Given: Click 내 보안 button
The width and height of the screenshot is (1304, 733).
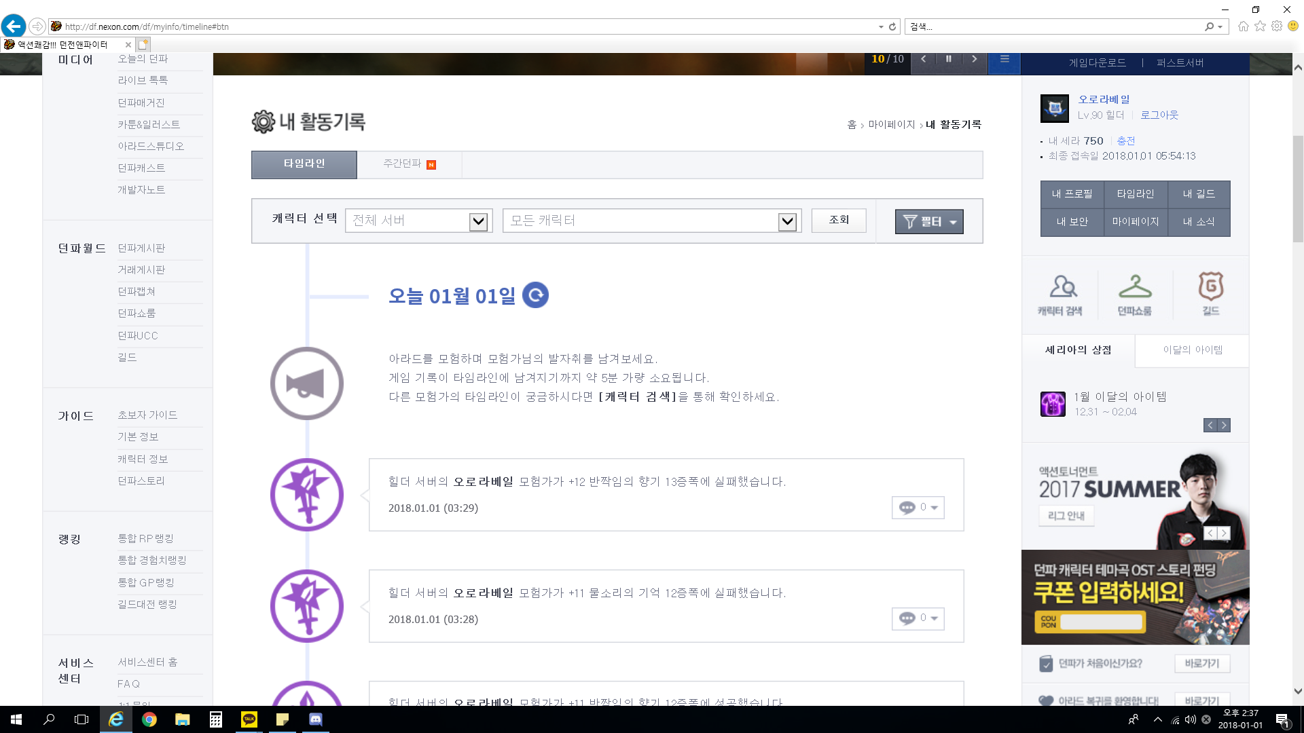Looking at the screenshot, I should [x=1072, y=222].
